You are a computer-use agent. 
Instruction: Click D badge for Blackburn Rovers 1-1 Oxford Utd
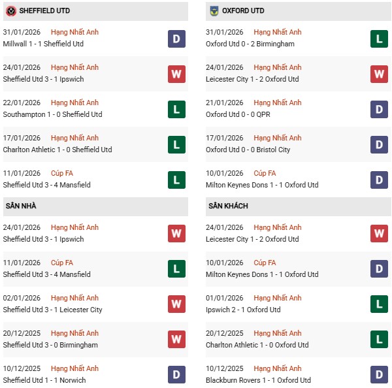click(380, 375)
